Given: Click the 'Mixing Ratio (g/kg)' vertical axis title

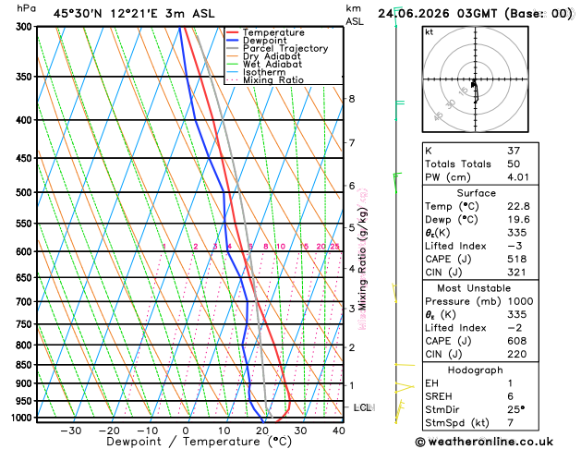Looking at the screenshot, I should pos(363,259).
